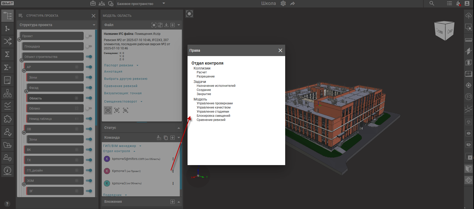
Task: Click the navigation view cube
Action: [x=445, y=31]
